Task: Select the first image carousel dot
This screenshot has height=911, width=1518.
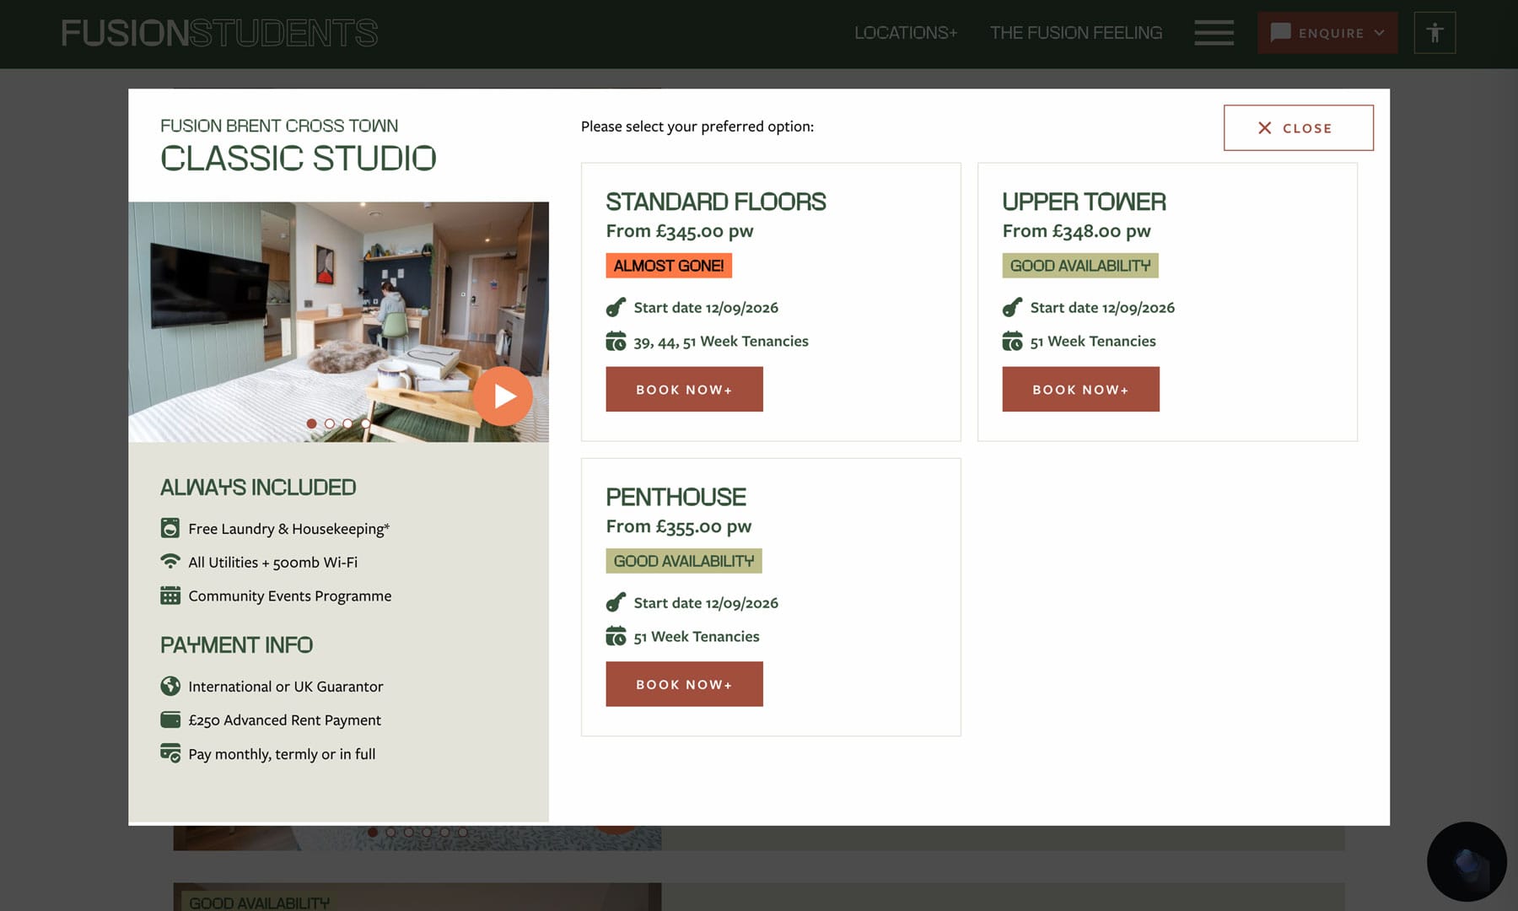Action: click(312, 423)
